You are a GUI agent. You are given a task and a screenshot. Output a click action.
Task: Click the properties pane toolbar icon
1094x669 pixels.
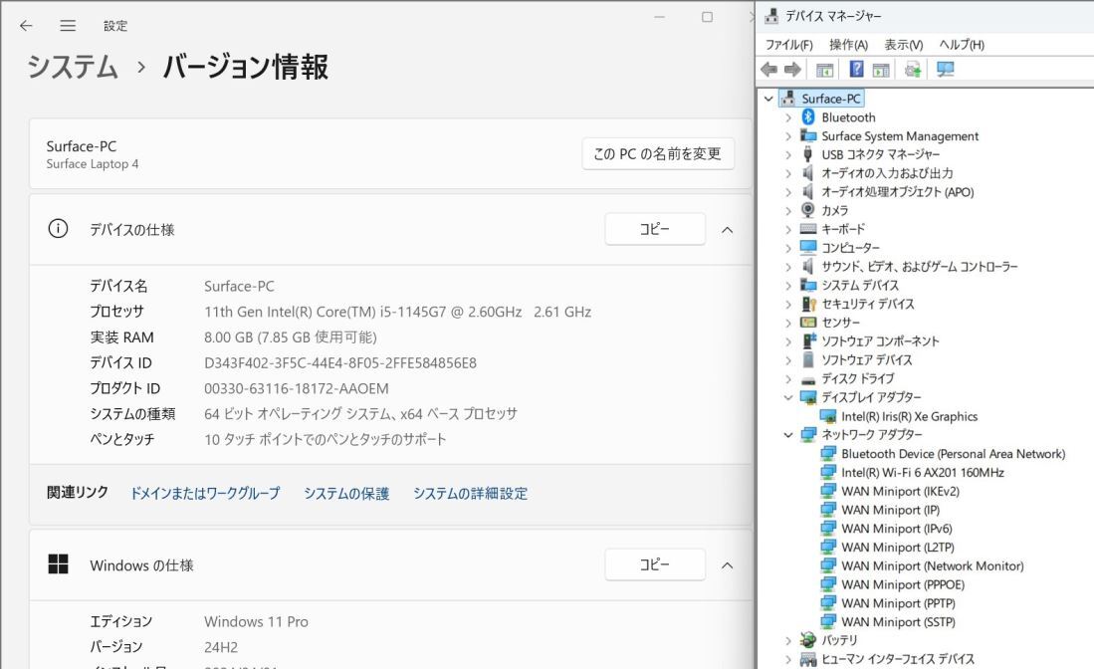(x=881, y=69)
